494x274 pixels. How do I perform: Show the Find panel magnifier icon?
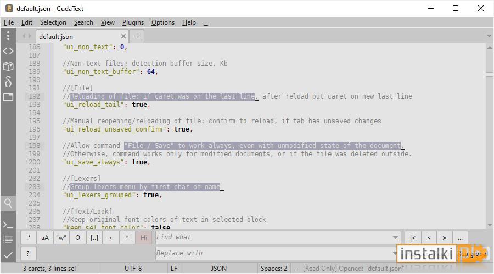[x=8, y=203]
